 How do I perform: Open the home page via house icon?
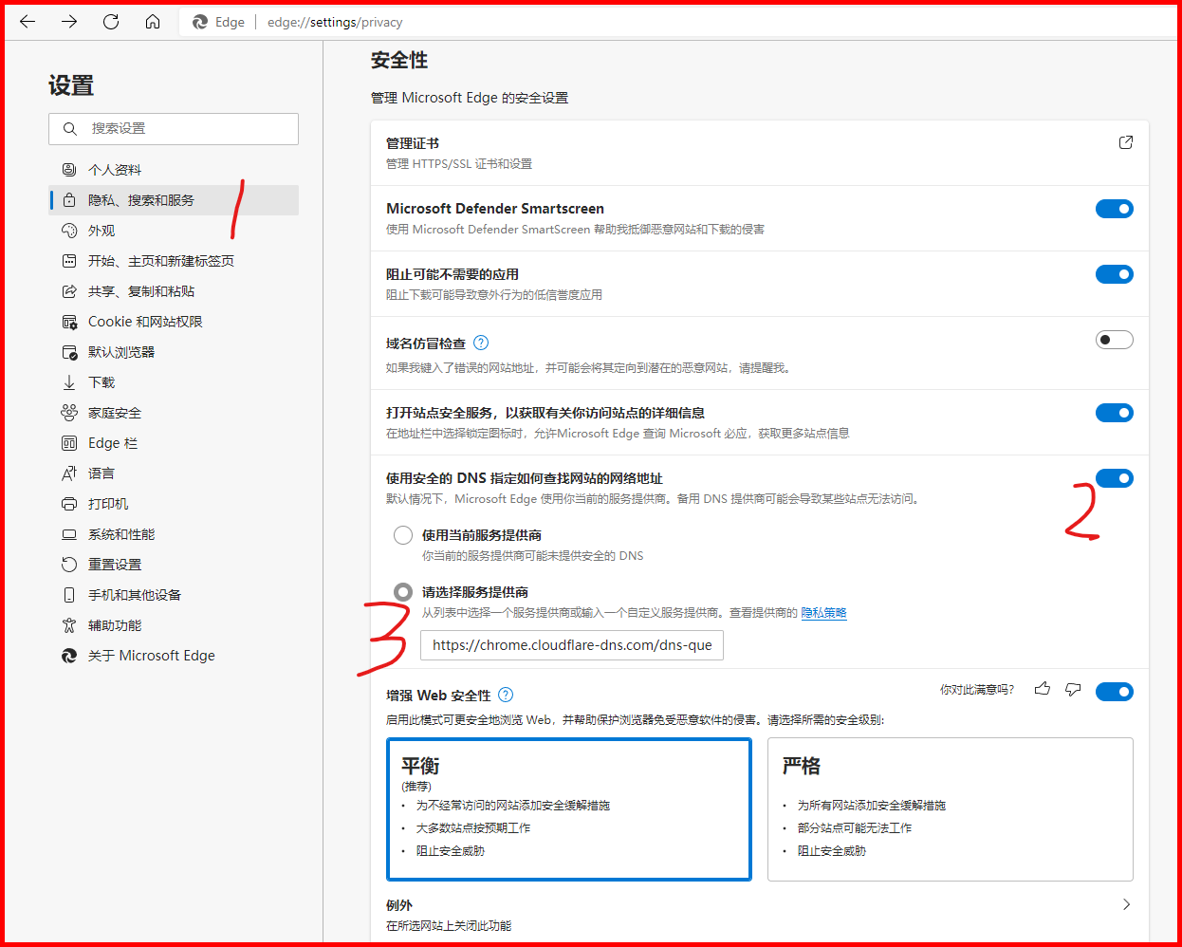[153, 22]
